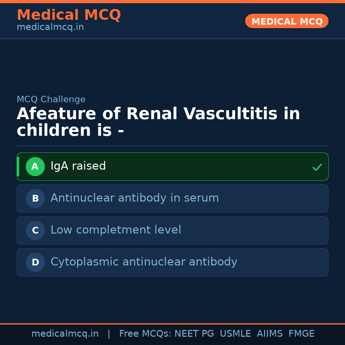This screenshot has height=345, width=345.
Task: Click the question text about Renal Vascultitis
Action: point(158,122)
